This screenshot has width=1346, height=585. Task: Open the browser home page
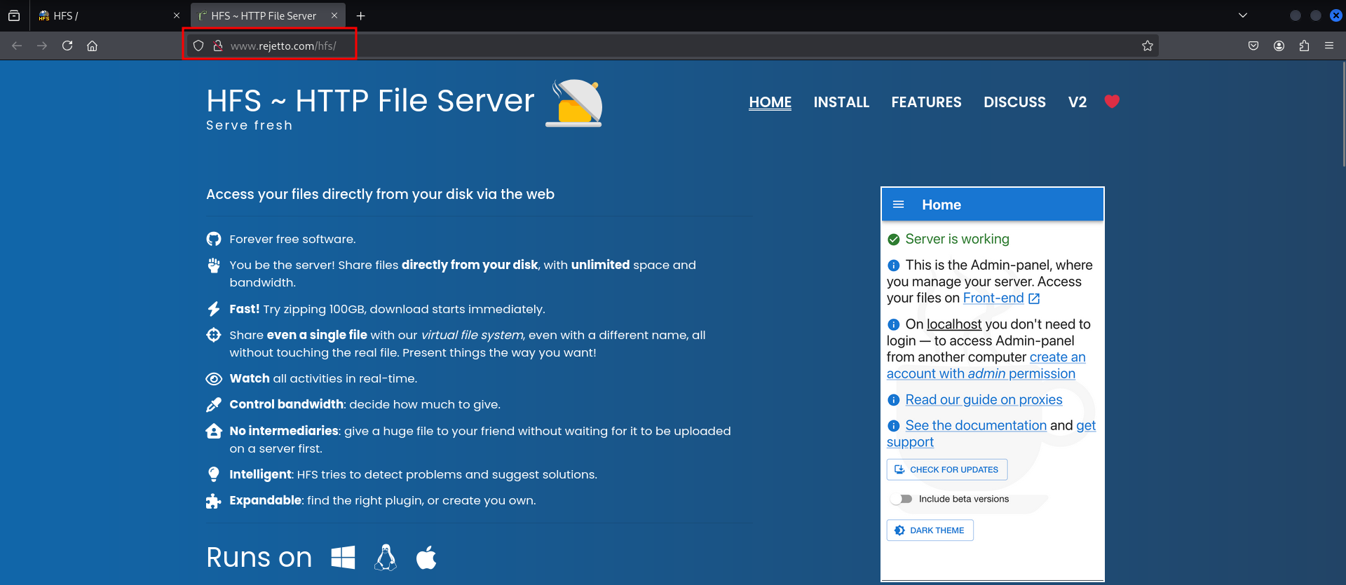(92, 46)
